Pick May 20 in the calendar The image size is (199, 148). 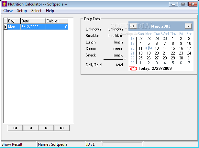157,53
